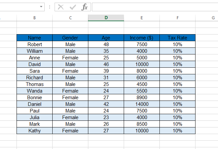Click inside the formula bar input
The width and height of the screenshot is (218, 149).
155,7
